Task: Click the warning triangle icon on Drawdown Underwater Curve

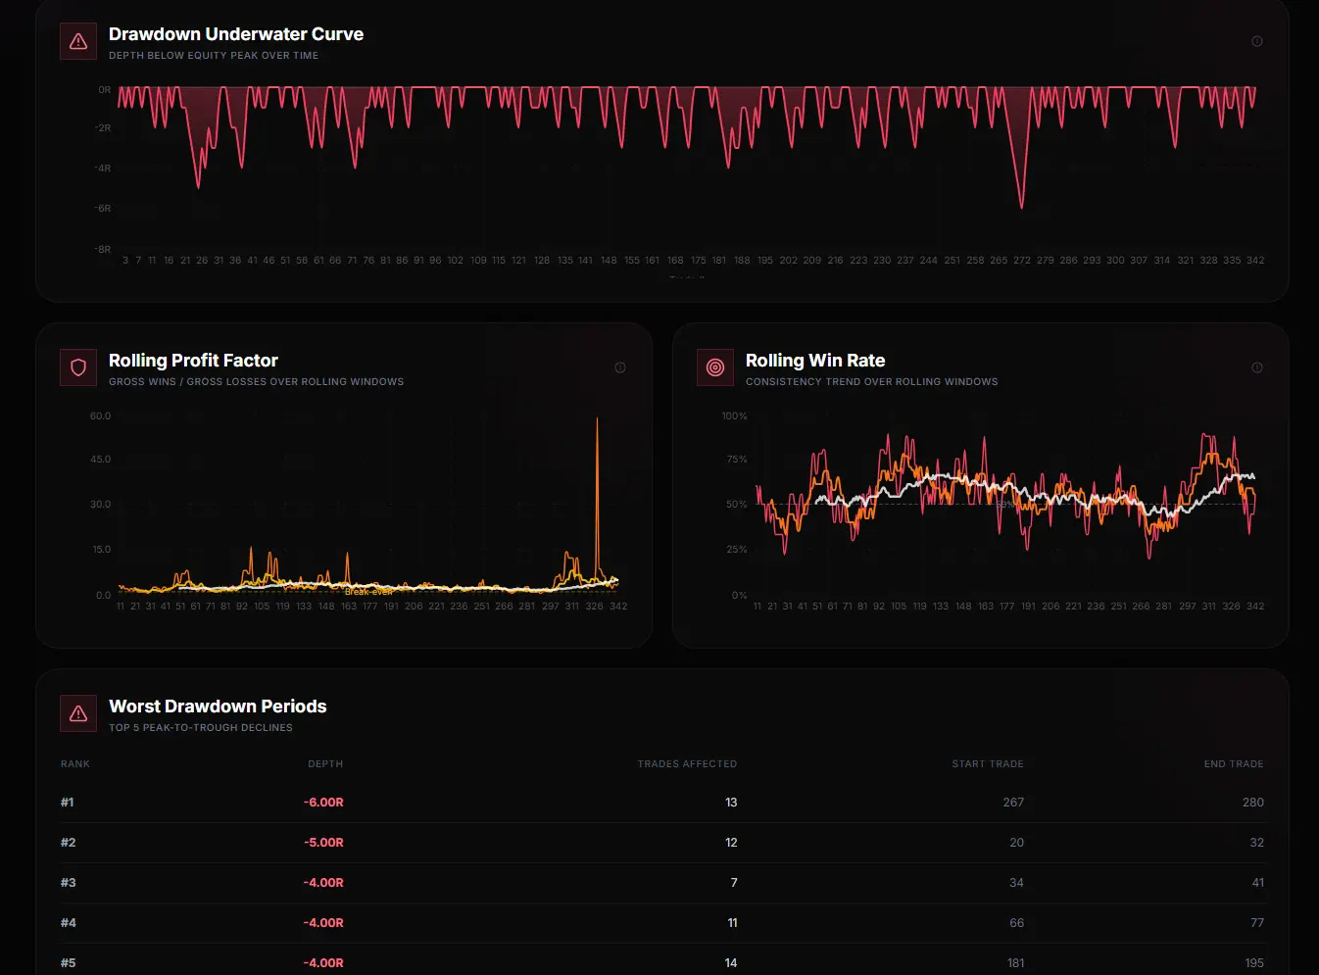Action: 78,41
